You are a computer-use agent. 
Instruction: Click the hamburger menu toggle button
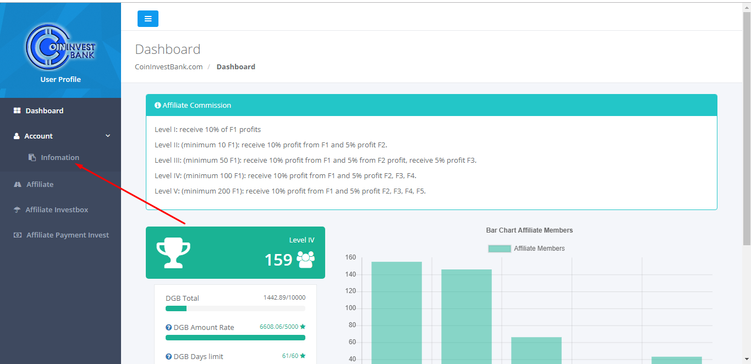(148, 19)
